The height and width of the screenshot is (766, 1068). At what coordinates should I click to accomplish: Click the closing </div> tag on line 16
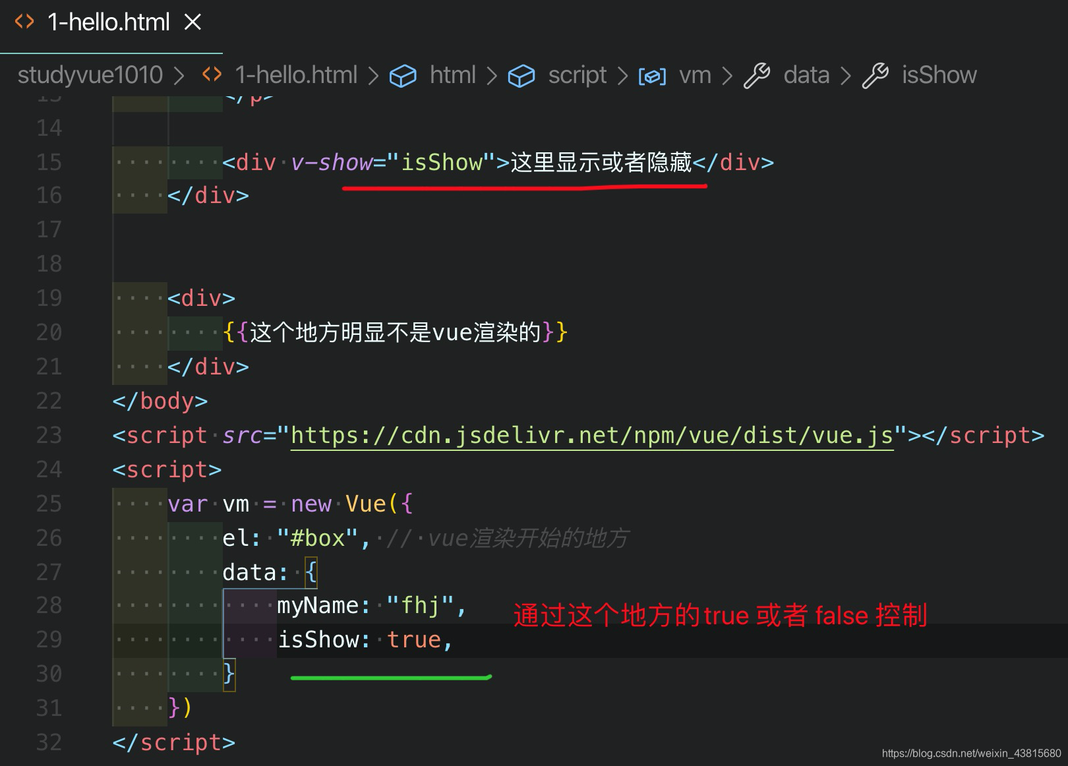click(x=208, y=196)
